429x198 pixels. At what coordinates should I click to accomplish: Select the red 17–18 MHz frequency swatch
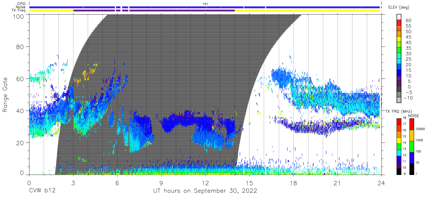[x=399, y=121]
